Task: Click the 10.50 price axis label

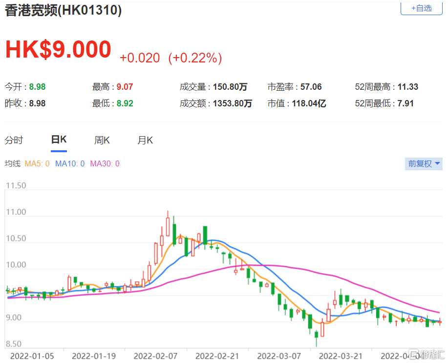Action: coord(16,238)
